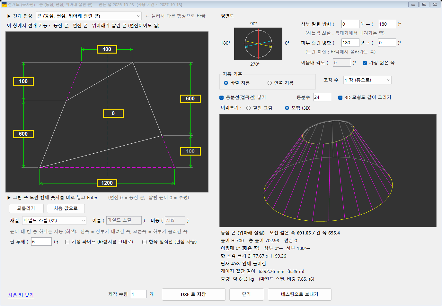Send to nesting with 네스팅으로 보내기

(x=299, y=294)
